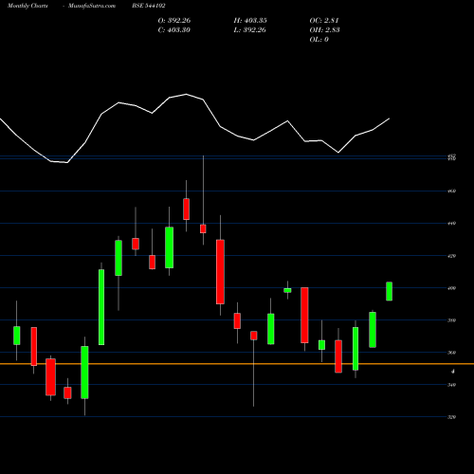The height and width of the screenshot is (474, 474).
Task: Click the "OH: 2.83" readout
Action: 325,30
